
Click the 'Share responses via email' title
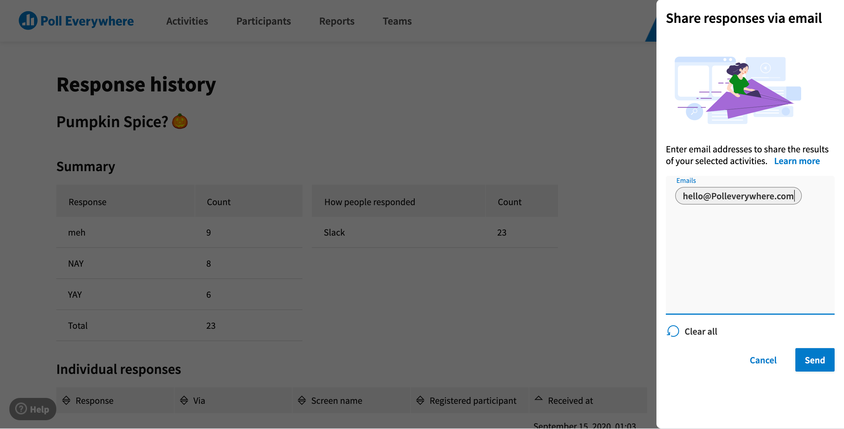pyautogui.click(x=744, y=18)
